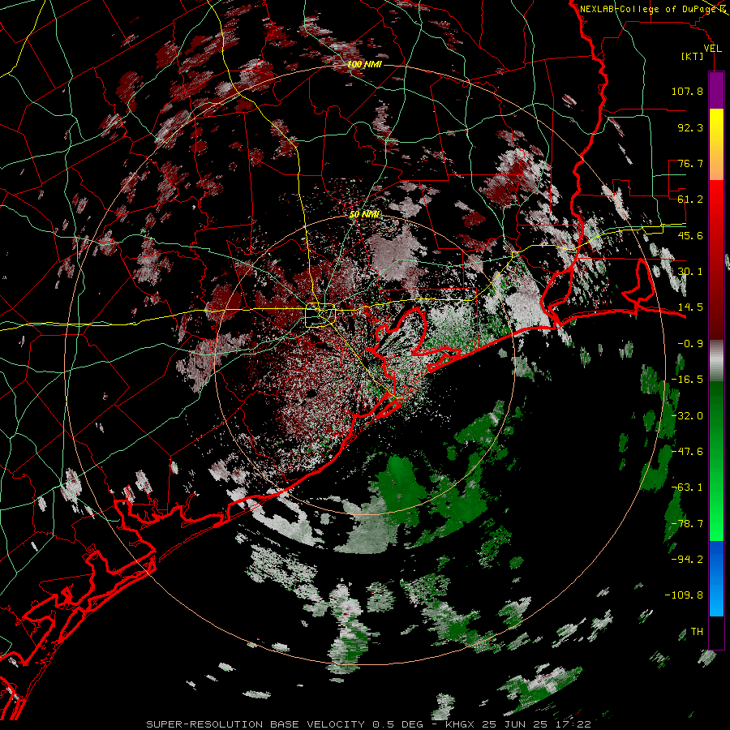Select the -94.2 legend value
The height and width of the screenshot is (730, 730).
687,560
